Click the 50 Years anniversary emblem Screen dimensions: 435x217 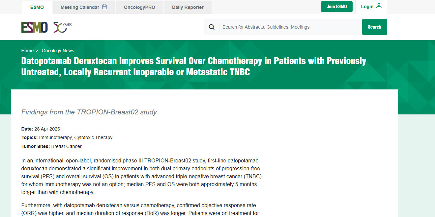point(62,27)
